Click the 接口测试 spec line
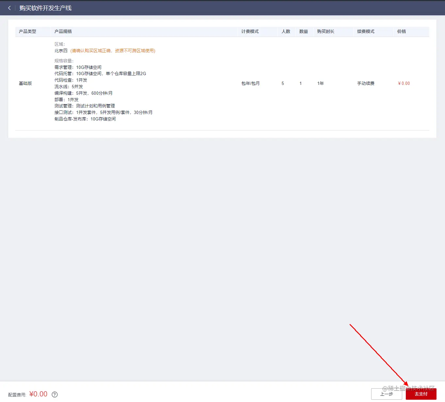This screenshot has width=445, height=402. point(103,112)
